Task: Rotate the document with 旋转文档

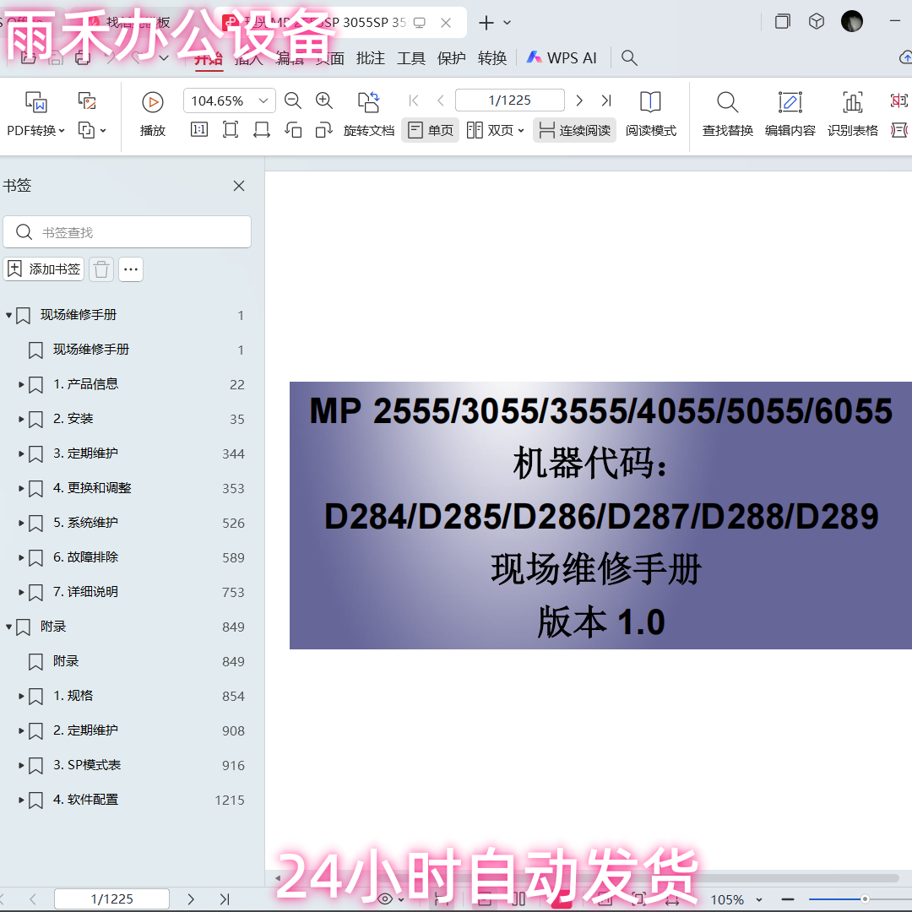Action: tap(369, 114)
